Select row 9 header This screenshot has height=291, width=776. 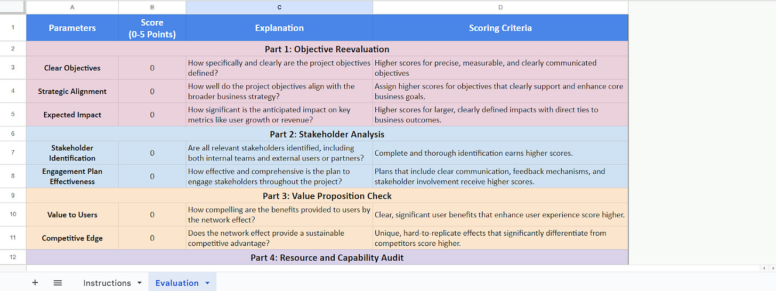13,196
